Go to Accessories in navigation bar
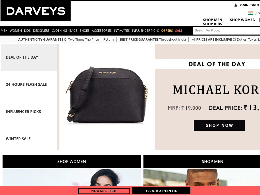The height and width of the screenshot is (195, 260). pyautogui.click(x=102, y=31)
